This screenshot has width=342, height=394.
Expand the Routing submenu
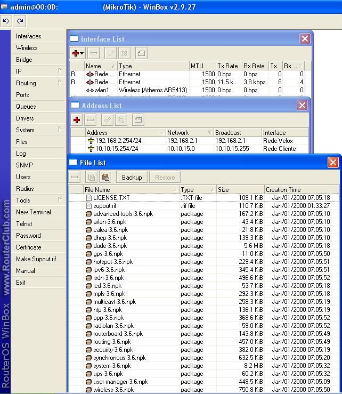[38, 83]
